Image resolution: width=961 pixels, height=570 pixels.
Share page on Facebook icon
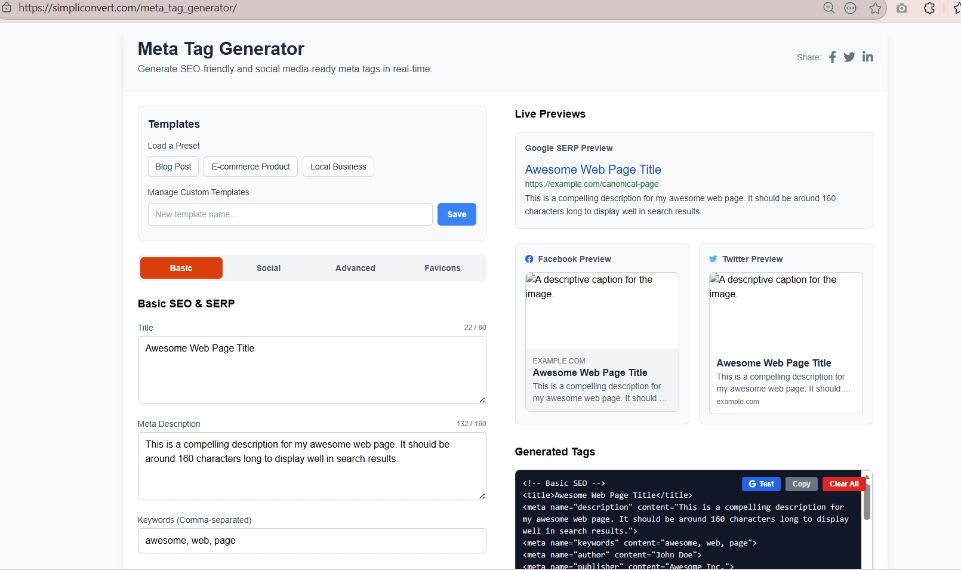point(832,57)
